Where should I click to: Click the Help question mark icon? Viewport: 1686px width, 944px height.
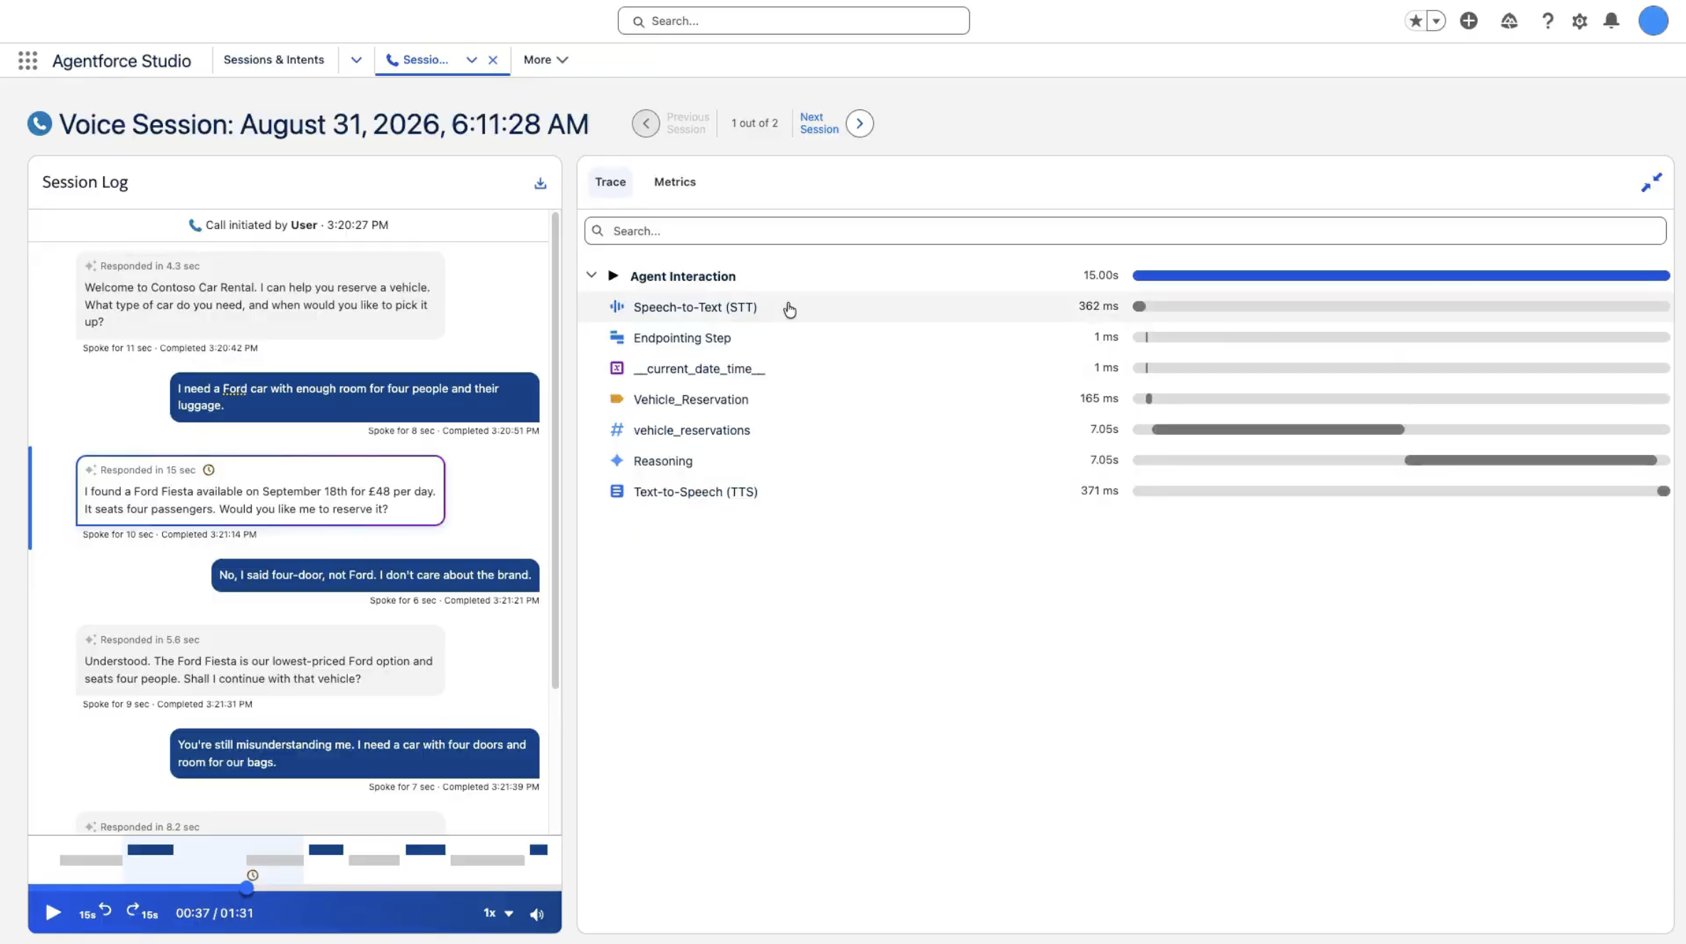click(x=1547, y=21)
